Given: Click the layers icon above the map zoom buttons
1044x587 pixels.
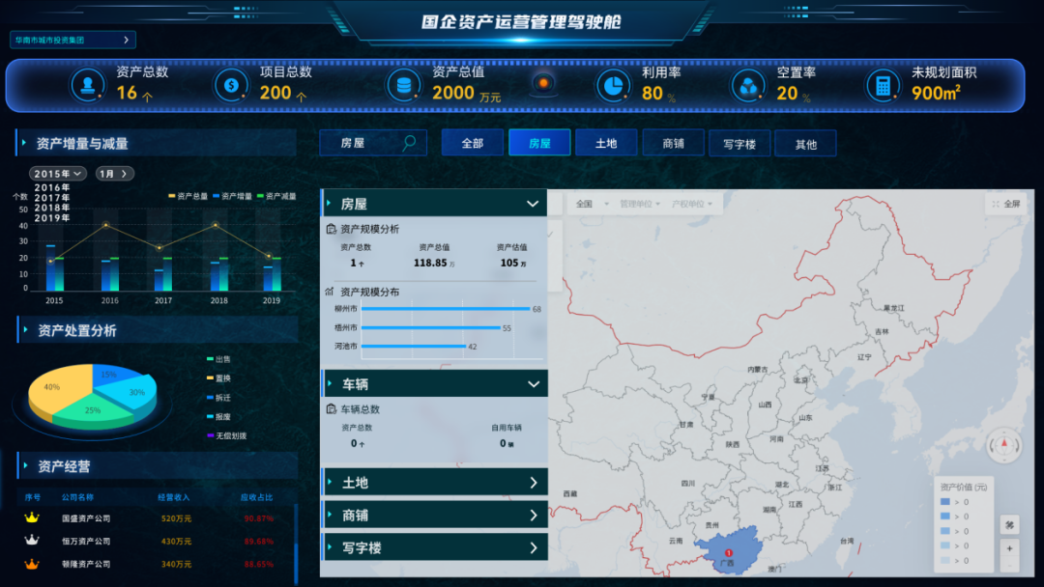Looking at the screenshot, I should pyautogui.click(x=1009, y=524).
